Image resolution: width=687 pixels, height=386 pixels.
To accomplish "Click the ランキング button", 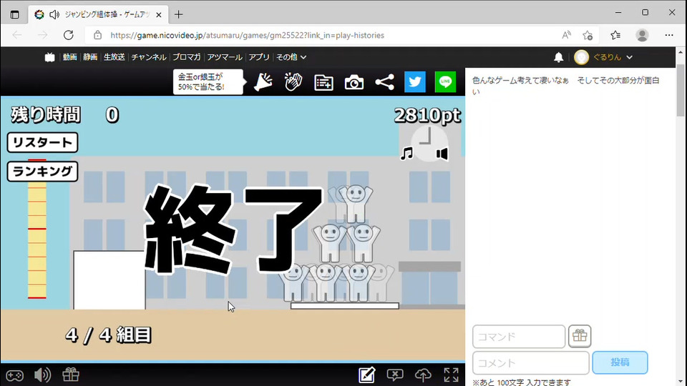I will (42, 171).
